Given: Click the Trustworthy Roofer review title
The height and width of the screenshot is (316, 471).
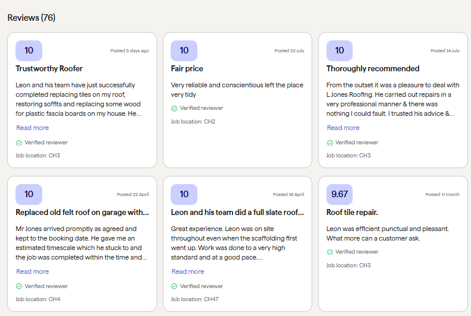Looking at the screenshot, I should pyautogui.click(x=49, y=69).
